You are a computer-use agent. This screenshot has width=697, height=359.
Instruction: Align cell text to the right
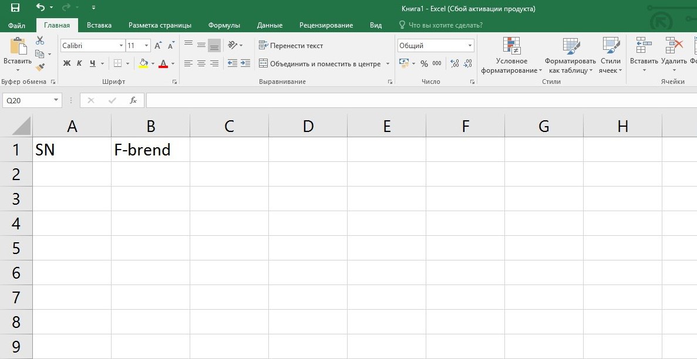click(x=214, y=63)
